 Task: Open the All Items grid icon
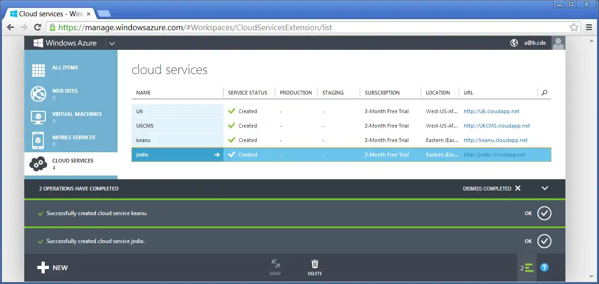coord(38,70)
